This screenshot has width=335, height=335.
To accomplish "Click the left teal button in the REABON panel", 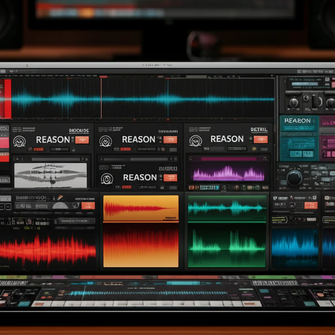I will [x=296, y=154].
